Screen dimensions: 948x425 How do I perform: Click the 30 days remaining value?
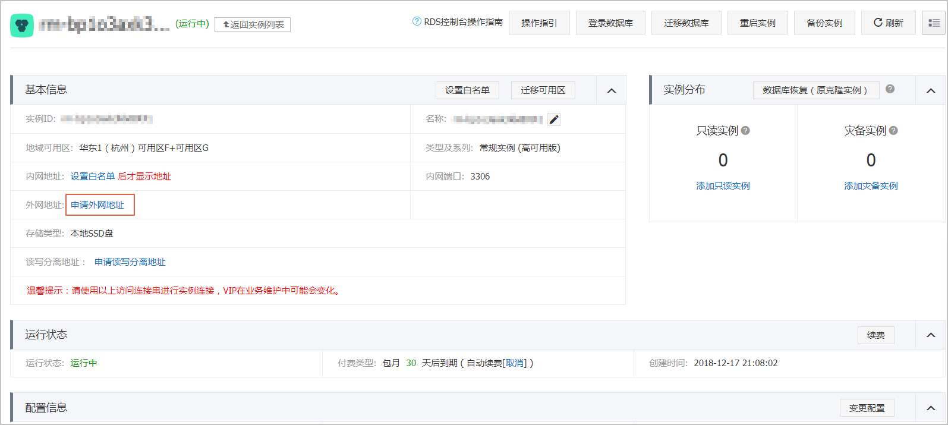click(411, 363)
